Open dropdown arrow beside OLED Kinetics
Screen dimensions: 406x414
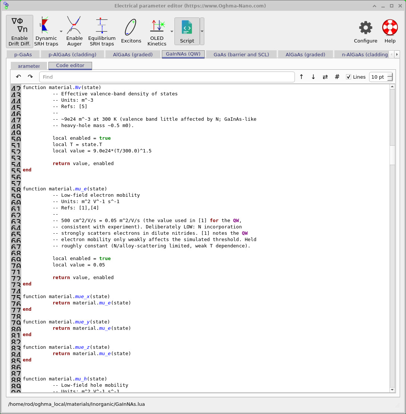pyautogui.click(x=172, y=31)
